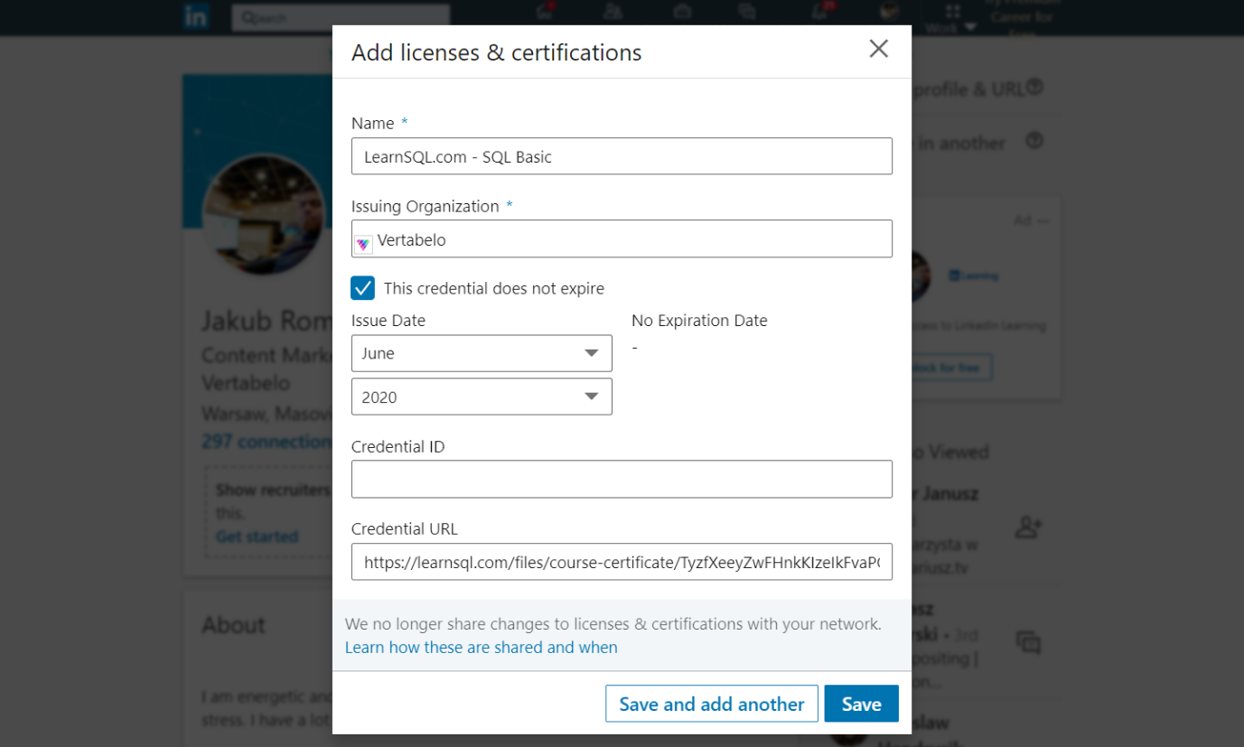Close the Add licenses & certifications dialog
The height and width of the screenshot is (747, 1244).
pos(878,49)
